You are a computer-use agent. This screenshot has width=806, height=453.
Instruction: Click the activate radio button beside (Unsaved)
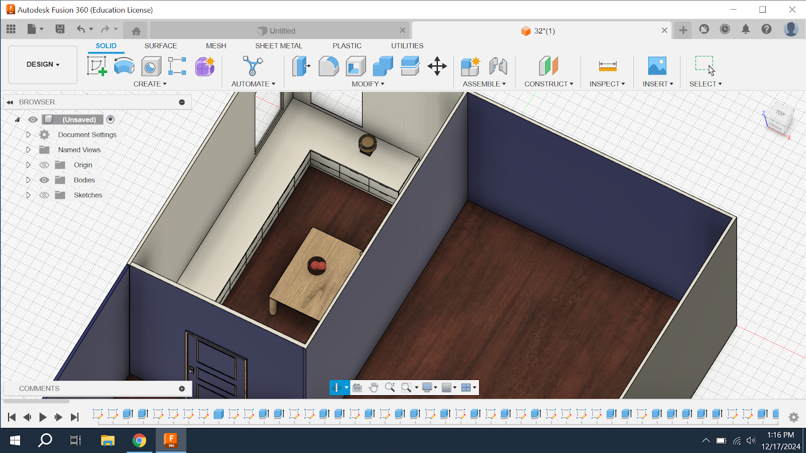point(110,119)
